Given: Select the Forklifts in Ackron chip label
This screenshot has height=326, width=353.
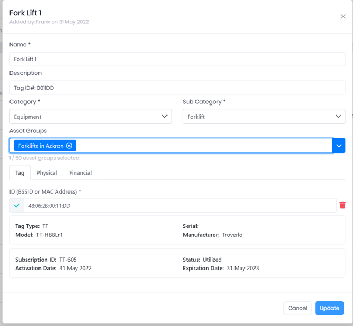Looking at the screenshot, I should click(x=41, y=146).
